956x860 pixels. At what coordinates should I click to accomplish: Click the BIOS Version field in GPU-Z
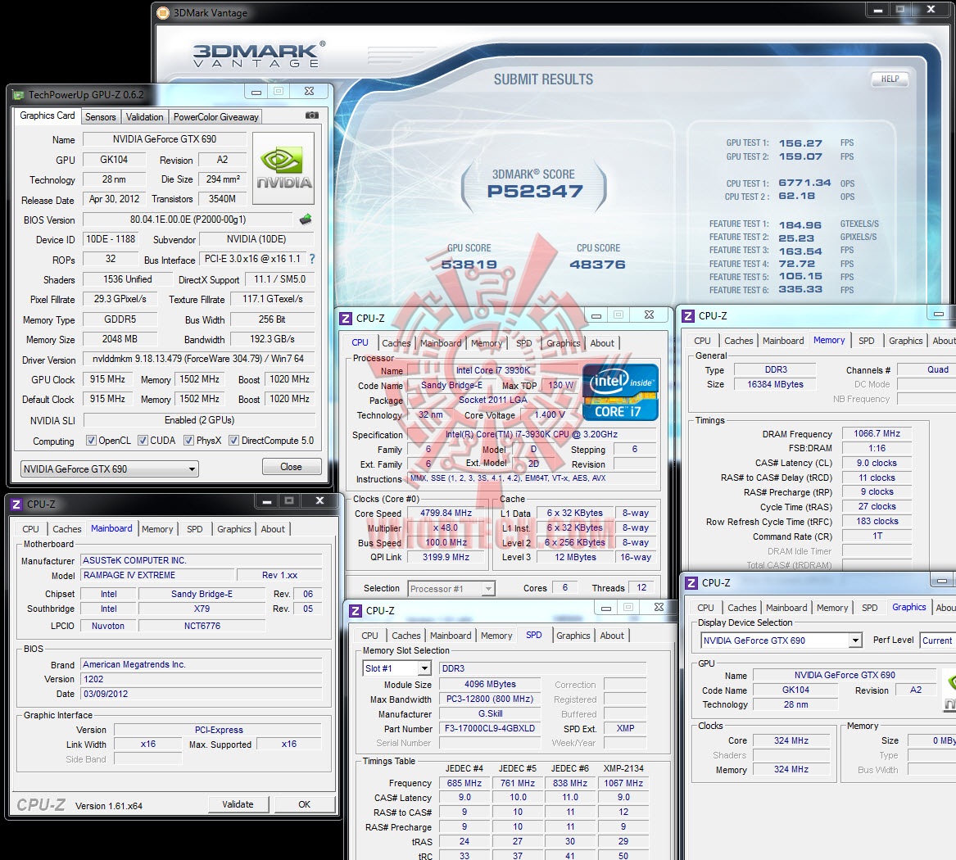(188, 220)
